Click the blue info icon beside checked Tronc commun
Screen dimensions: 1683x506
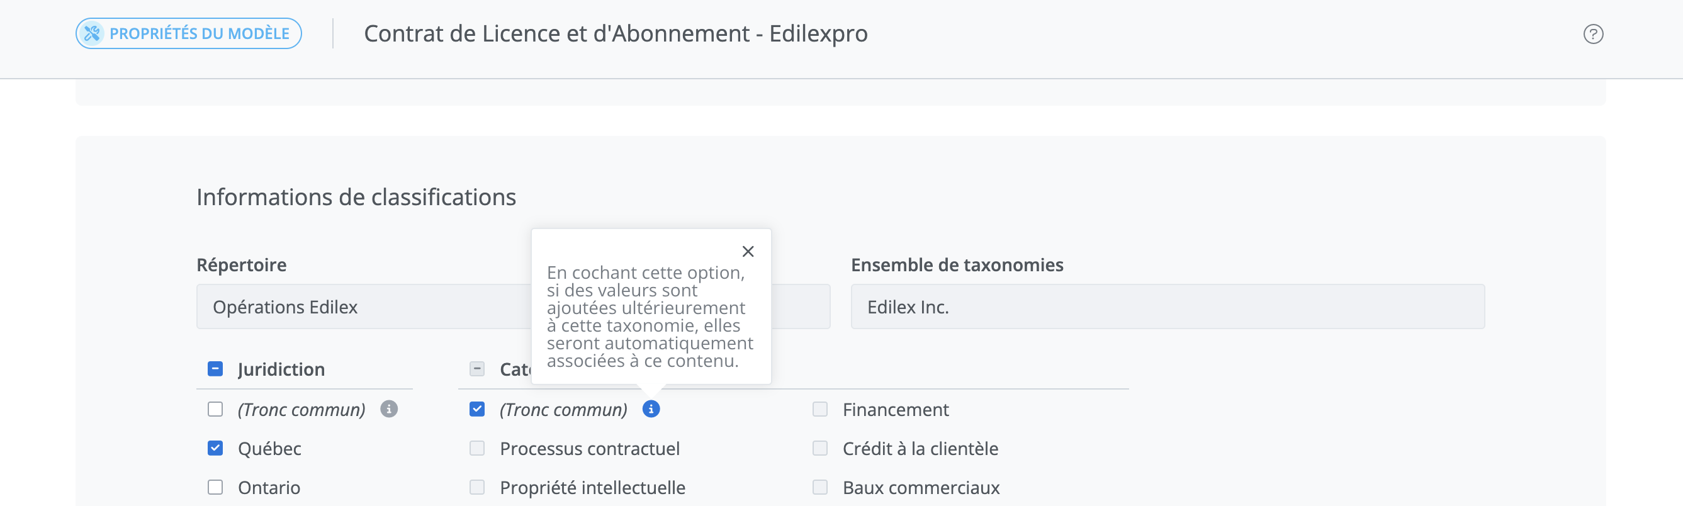tap(651, 409)
